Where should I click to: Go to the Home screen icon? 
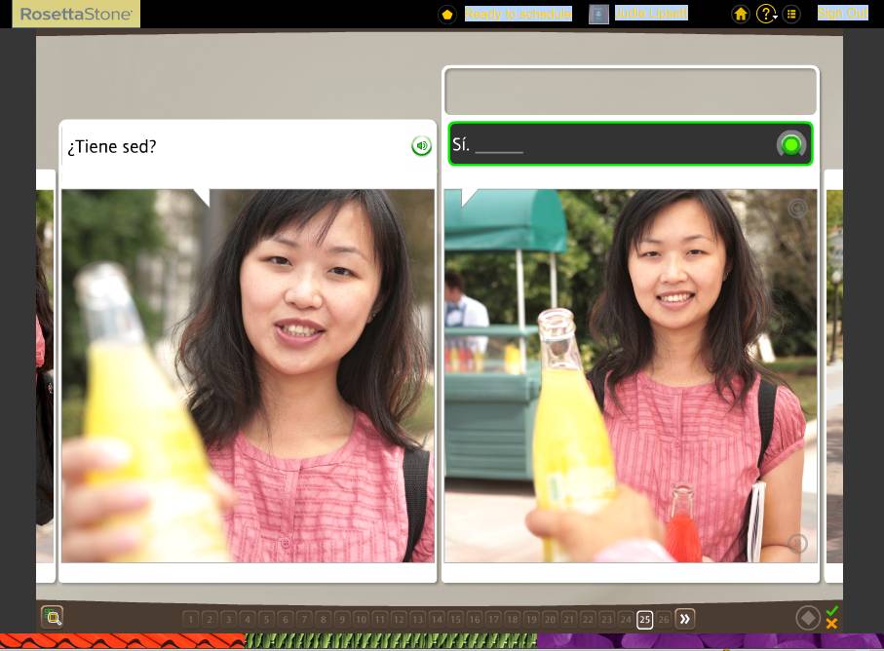pyautogui.click(x=741, y=14)
